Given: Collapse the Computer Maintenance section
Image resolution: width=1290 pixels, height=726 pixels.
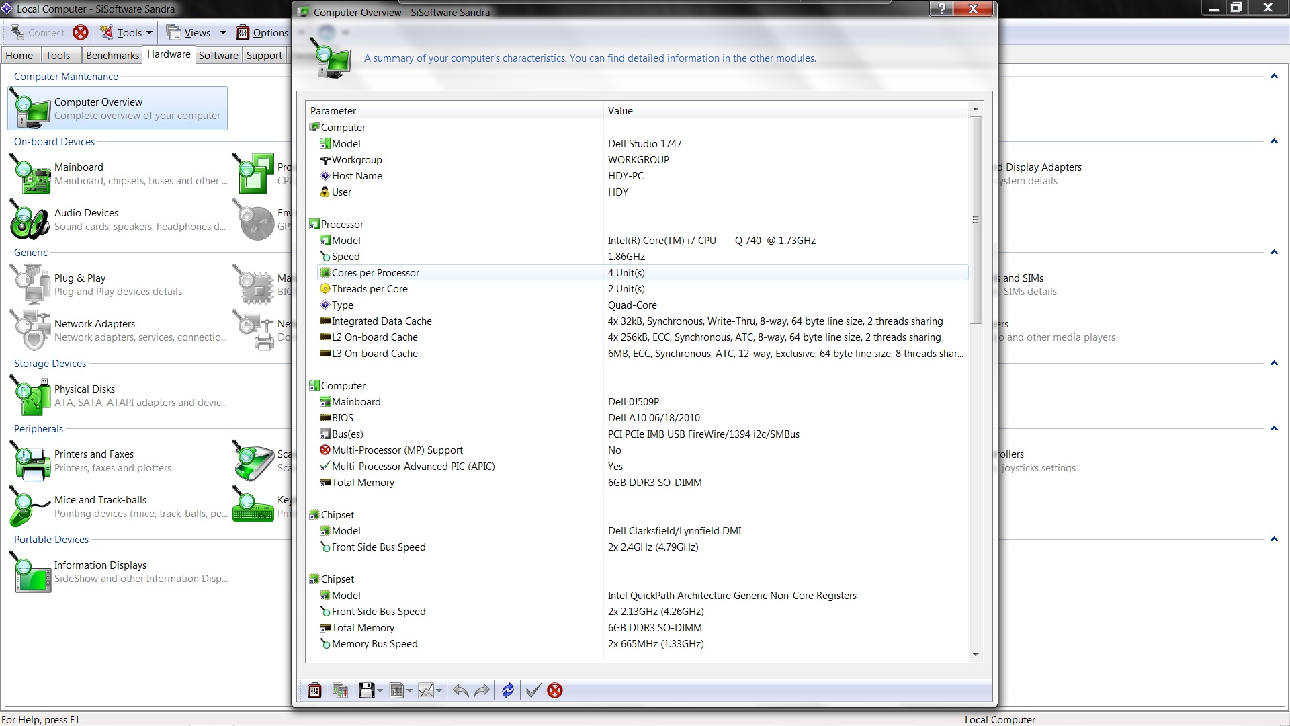Looking at the screenshot, I should pos(1274,76).
